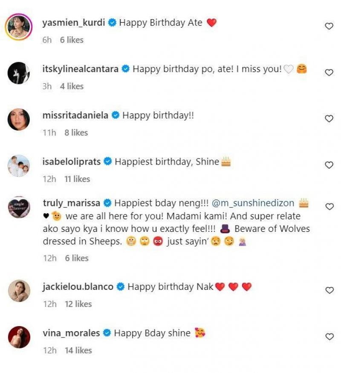View 12 likes on jackielou.blanco's comment
The height and width of the screenshot is (373, 341).
pos(78,304)
